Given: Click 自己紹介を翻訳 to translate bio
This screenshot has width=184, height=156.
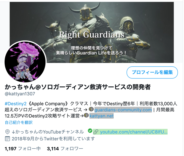Looking at the screenshot, I should 19,122.
